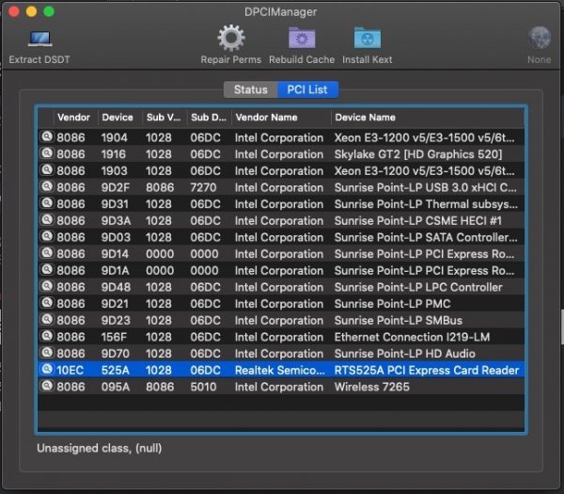Open the Rebuild Cache tool
This screenshot has height=494, width=564.
pos(301,40)
